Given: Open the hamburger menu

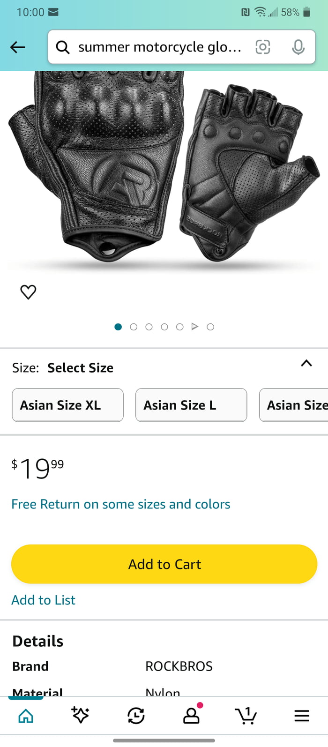Looking at the screenshot, I should tap(301, 716).
